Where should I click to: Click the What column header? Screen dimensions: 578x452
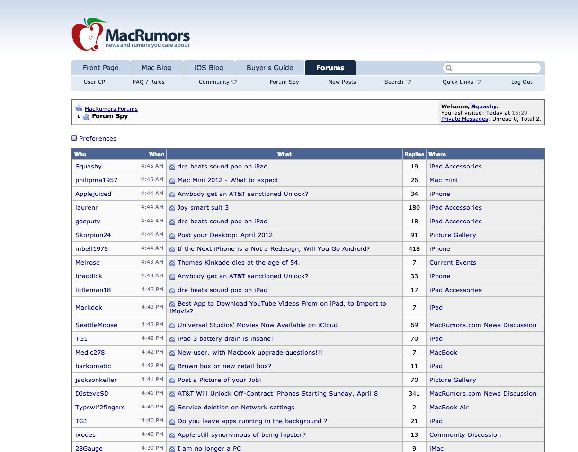tap(285, 154)
